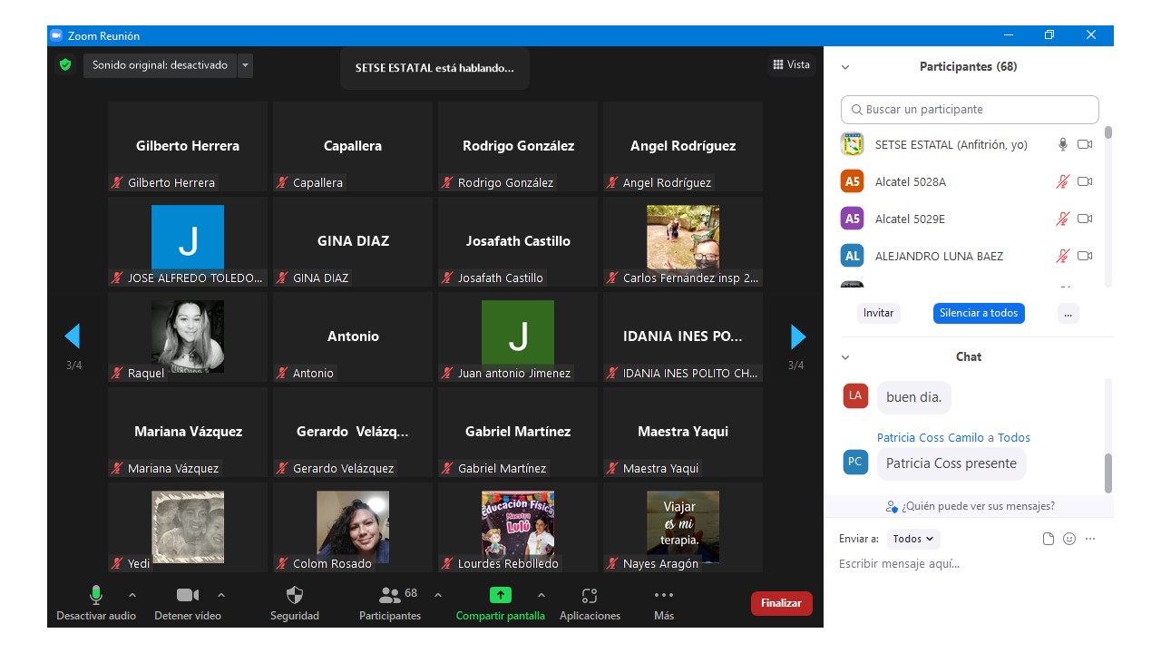
Task: Unmute ALEJANDRO LUNA BAEZ microphone in list
Action: (1063, 256)
